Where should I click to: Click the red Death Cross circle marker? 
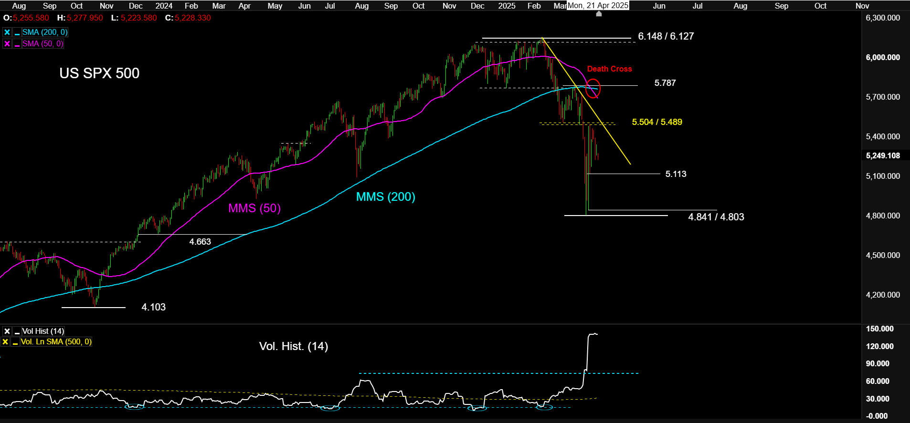(593, 89)
